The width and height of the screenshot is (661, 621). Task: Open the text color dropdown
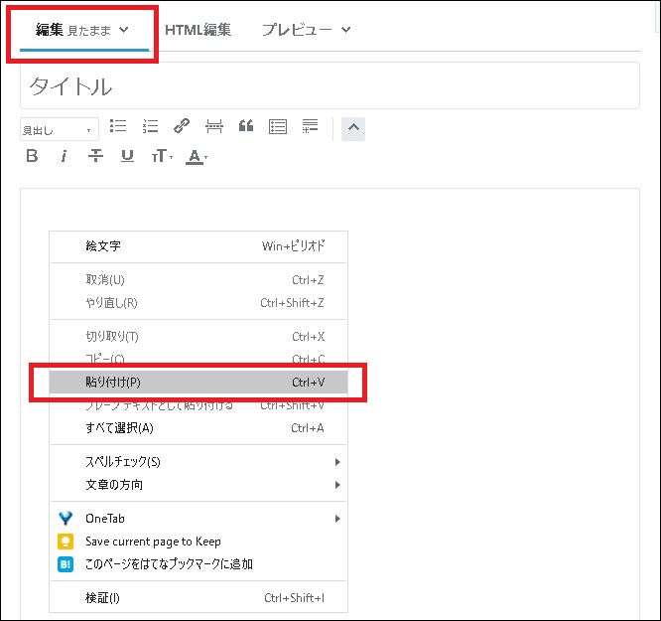[197, 157]
